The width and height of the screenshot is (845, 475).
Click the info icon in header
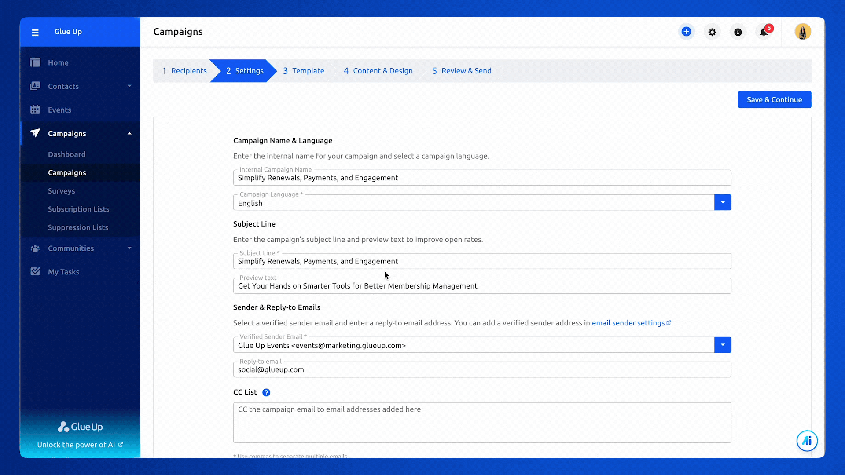[738, 32]
